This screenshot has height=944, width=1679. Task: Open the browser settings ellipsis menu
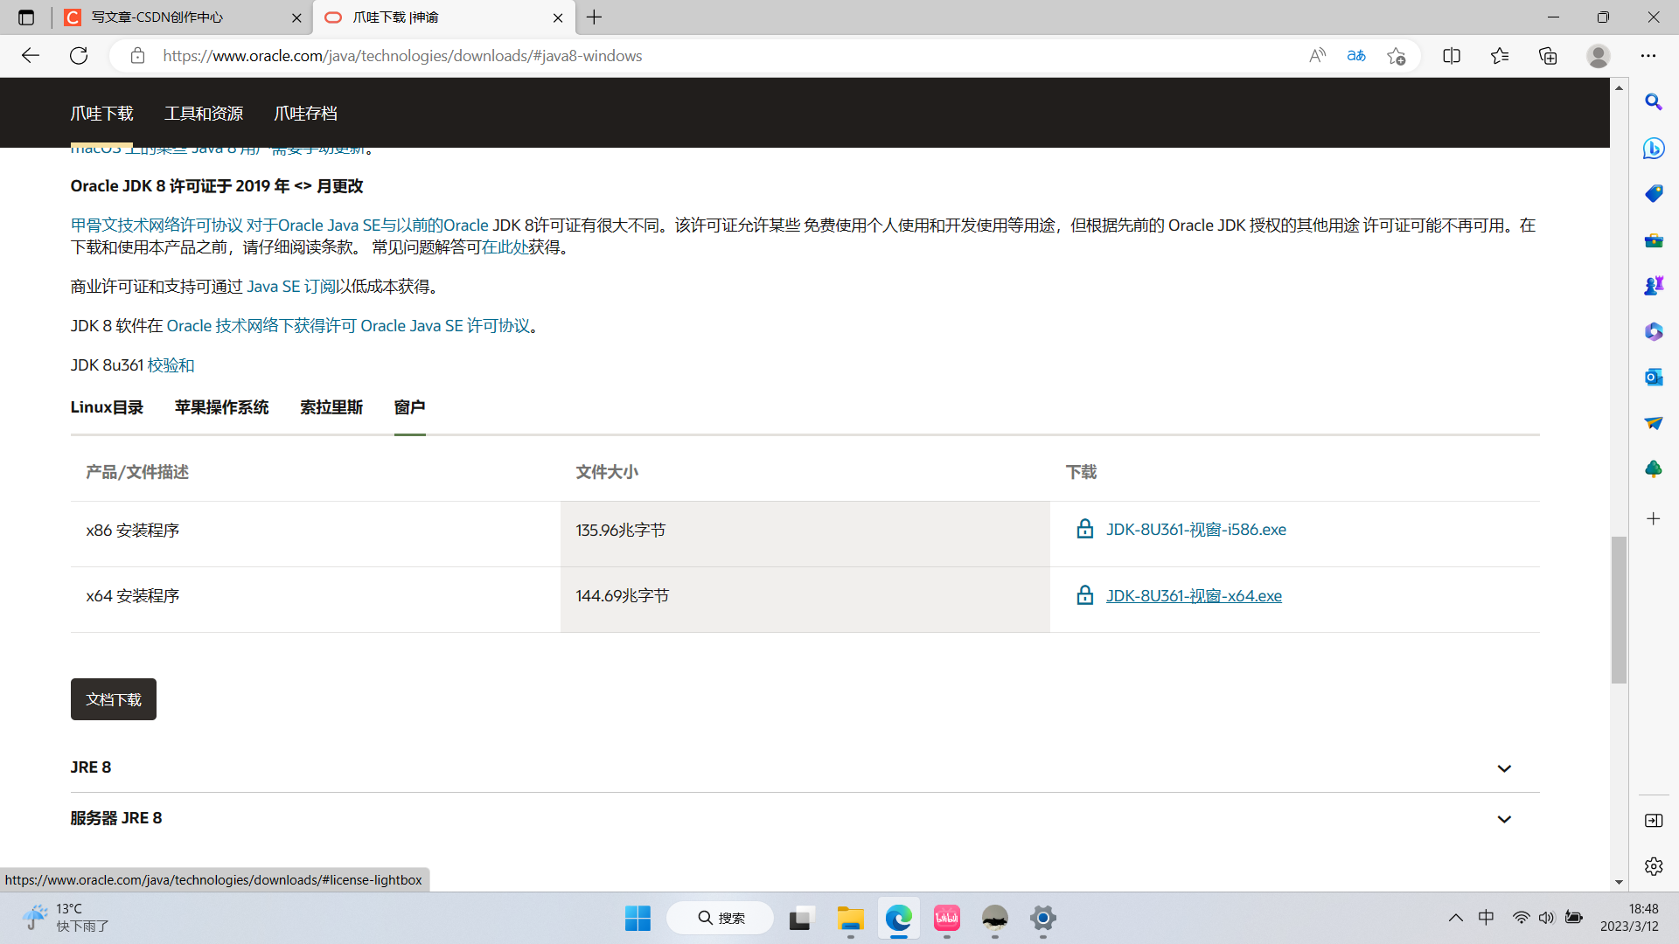tap(1648, 56)
